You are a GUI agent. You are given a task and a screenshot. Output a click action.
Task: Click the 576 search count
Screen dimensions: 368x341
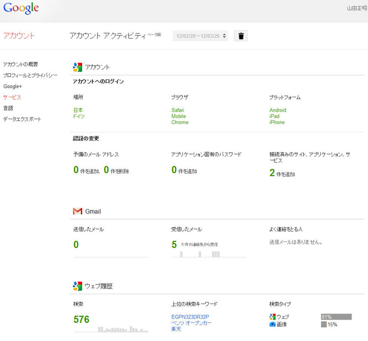click(x=81, y=319)
